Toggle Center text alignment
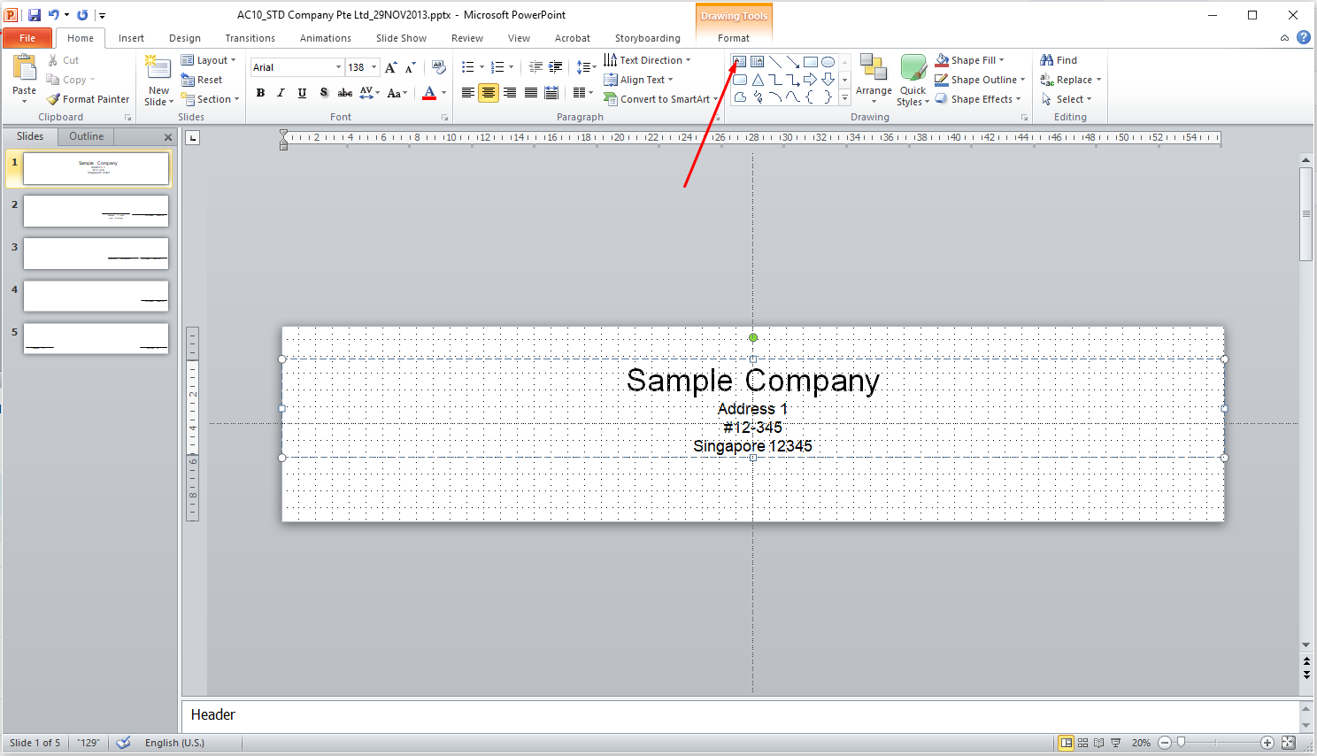The image size is (1317, 756). click(489, 93)
